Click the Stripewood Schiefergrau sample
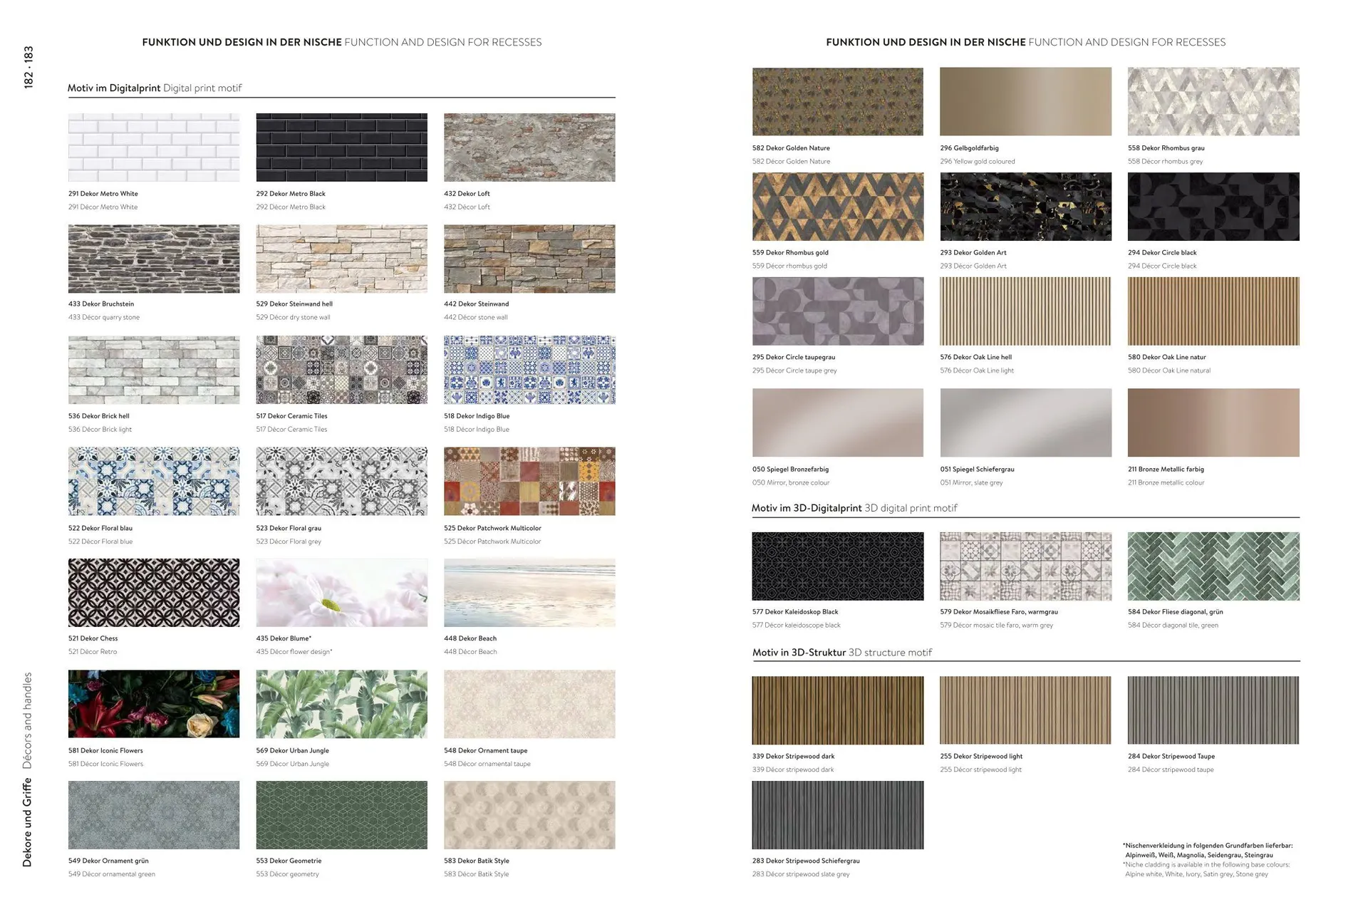1368x912 pixels. tap(837, 814)
